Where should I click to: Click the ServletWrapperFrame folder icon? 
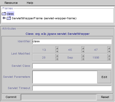[x=9, y=18]
